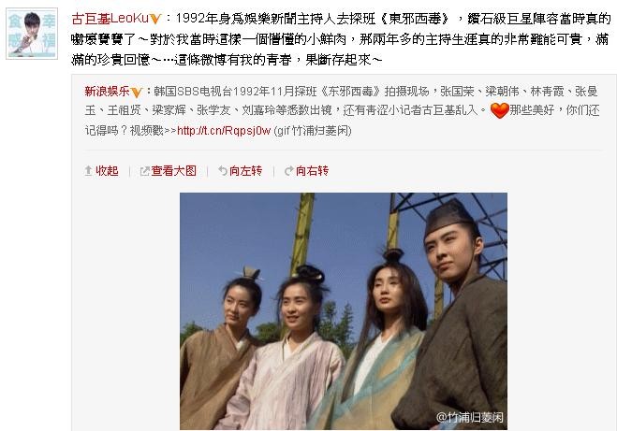The height and width of the screenshot is (431, 617).
Task: Click the counterclockwise arrow rotate-left icon
Action: 223,171
